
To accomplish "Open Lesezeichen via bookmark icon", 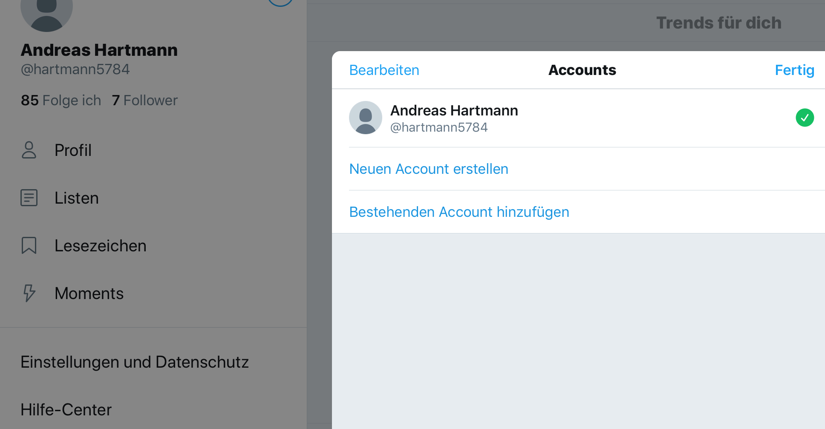I will tap(29, 245).
